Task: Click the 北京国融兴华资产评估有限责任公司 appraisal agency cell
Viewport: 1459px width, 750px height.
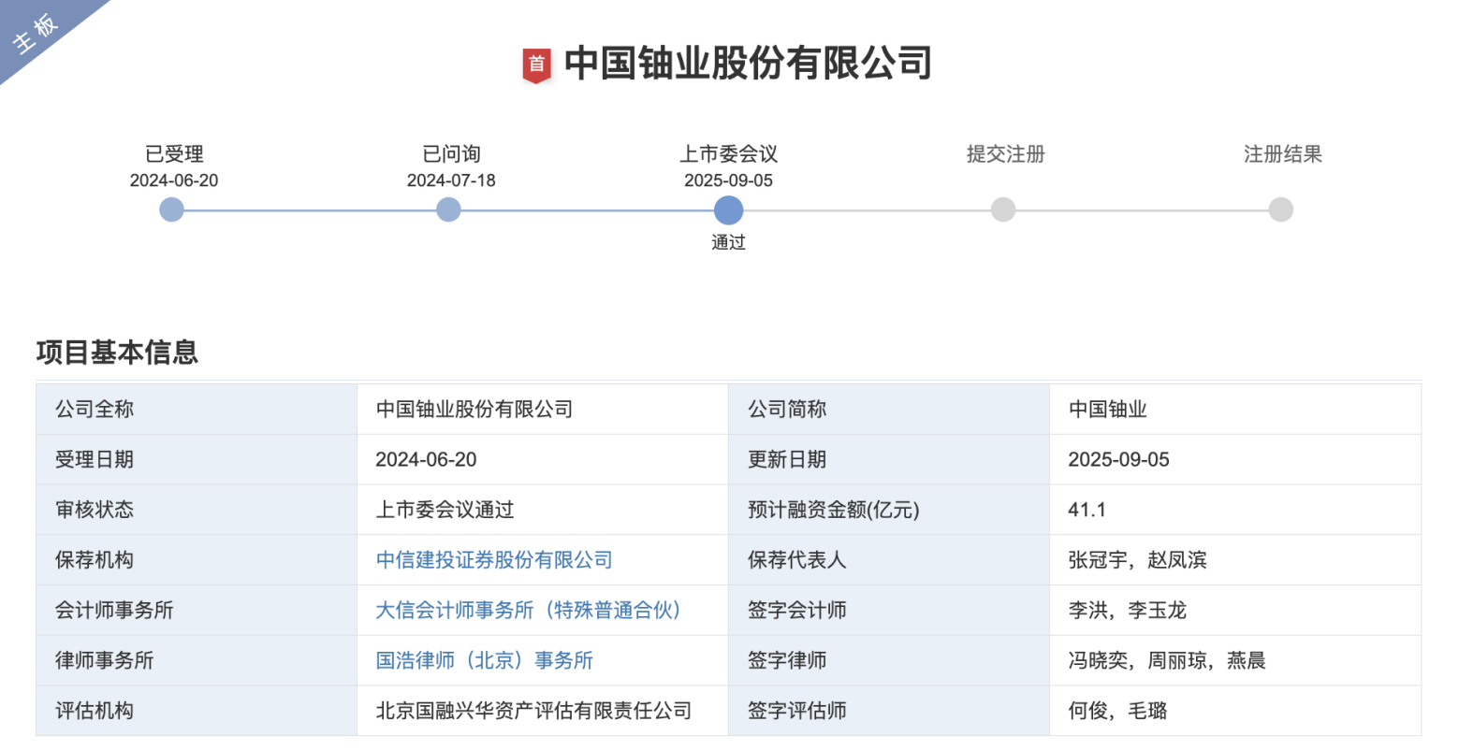Action: point(533,711)
